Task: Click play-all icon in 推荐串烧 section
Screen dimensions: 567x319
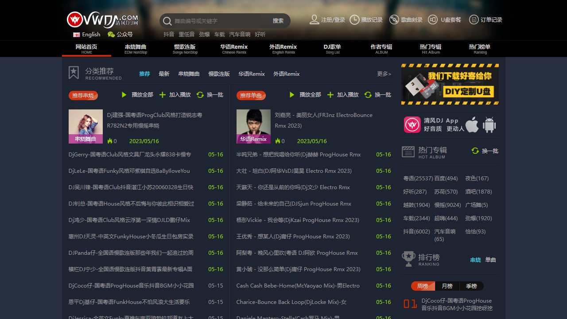Action: coord(124,95)
